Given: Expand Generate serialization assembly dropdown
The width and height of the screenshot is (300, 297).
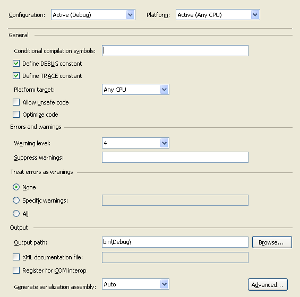Looking at the screenshot, I should (x=135, y=284).
